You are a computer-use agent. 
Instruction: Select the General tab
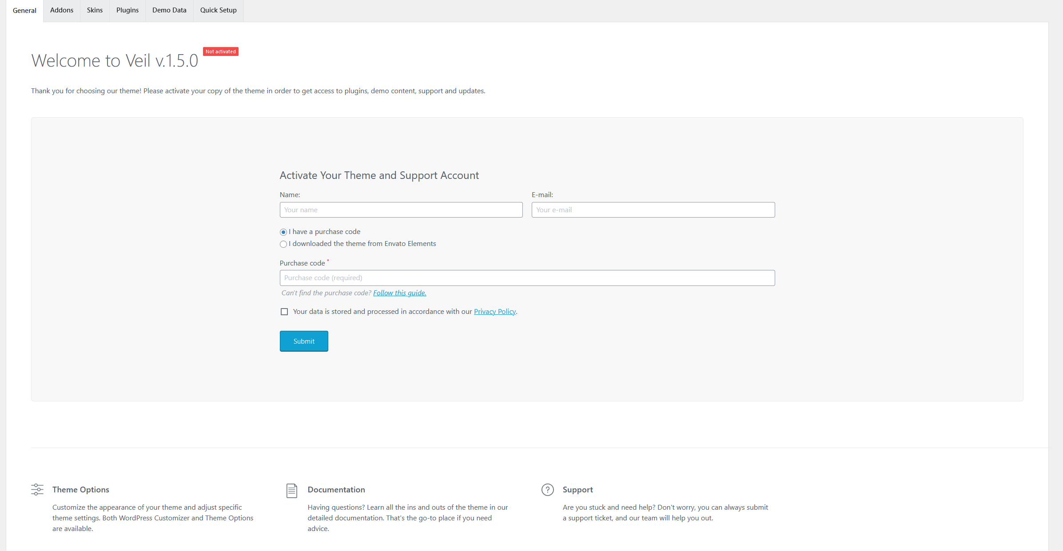click(x=24, y=11)
